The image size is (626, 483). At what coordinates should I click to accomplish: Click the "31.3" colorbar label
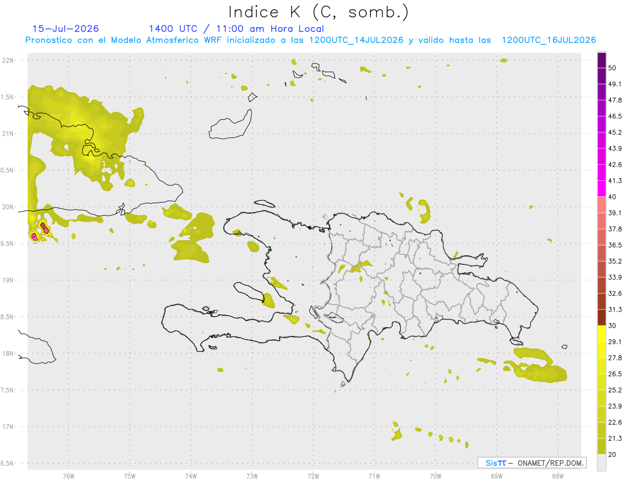click(615, 309)
